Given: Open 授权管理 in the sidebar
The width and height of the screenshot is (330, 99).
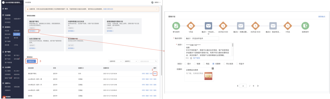Looking at the screenshot, I should click(x=7, y=87).
